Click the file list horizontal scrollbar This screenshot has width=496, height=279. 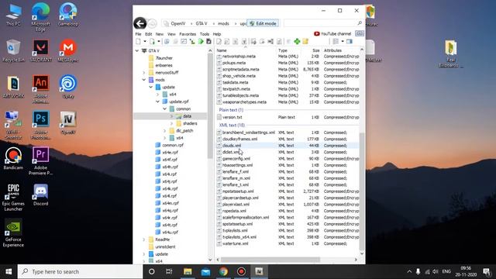click(270, 260)
